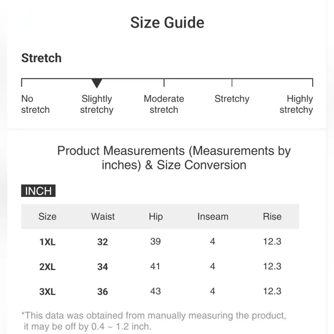Click the Waist column header

(103, 217)
